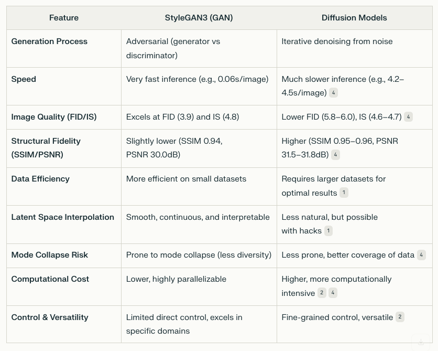438x351 pixels.
Task: Click the Control & Versatility row label
Action: [50, 317]
